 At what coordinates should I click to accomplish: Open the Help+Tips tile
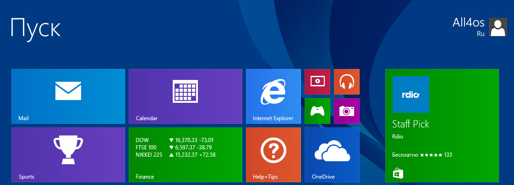click(273, 154)
